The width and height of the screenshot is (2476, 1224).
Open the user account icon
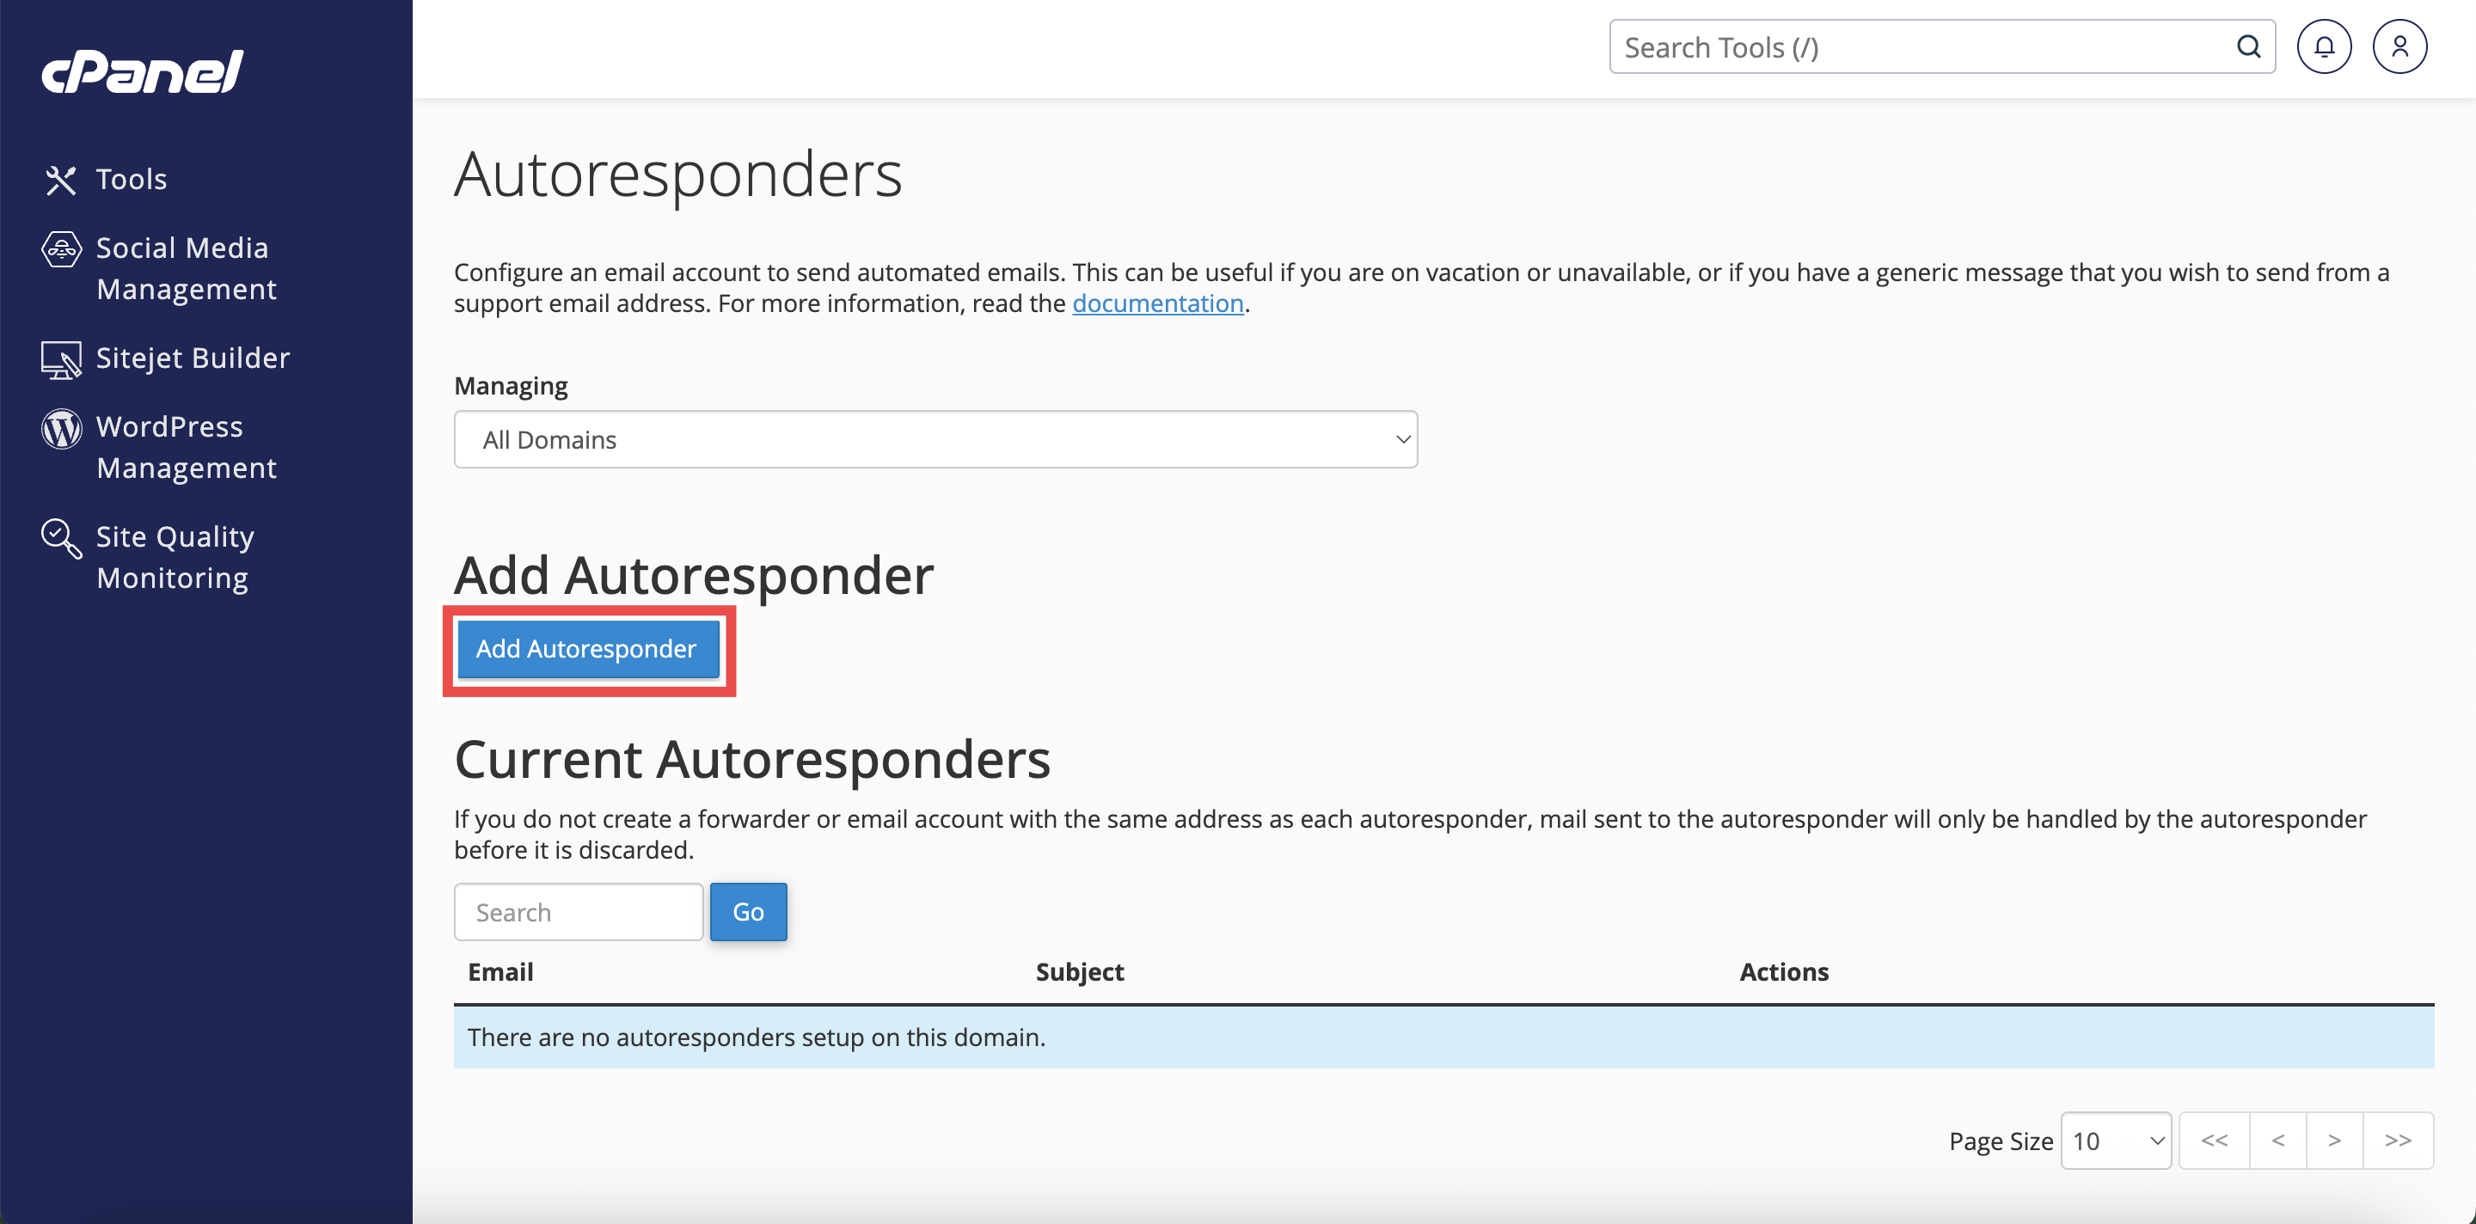(2399, 47)
